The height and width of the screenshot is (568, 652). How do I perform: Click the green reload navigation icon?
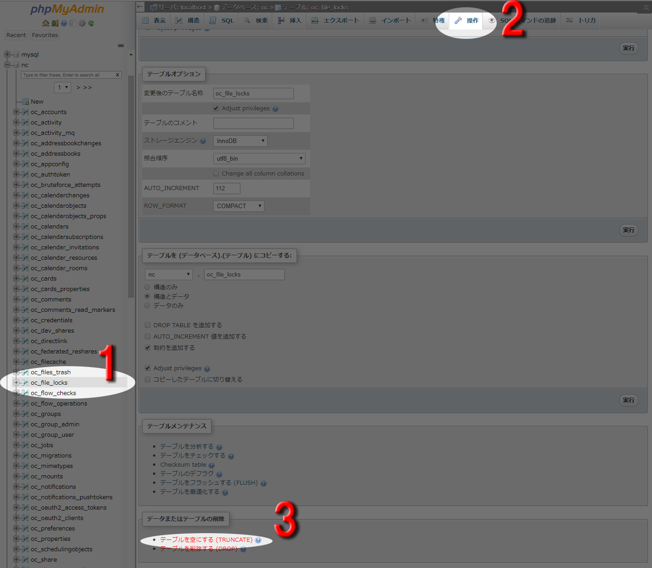click(91, 23)
